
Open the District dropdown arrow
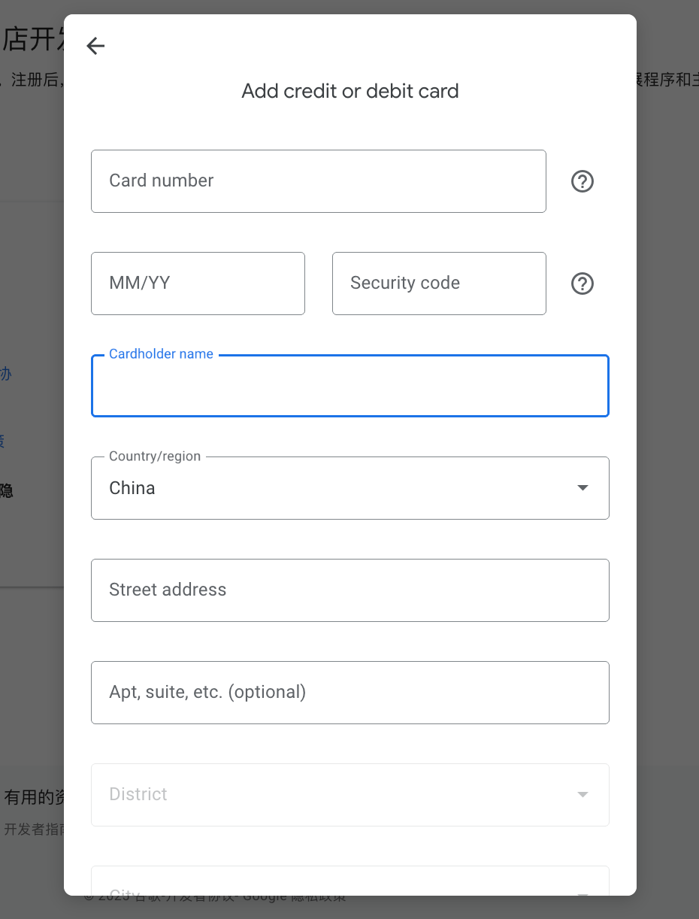point(582,795)
